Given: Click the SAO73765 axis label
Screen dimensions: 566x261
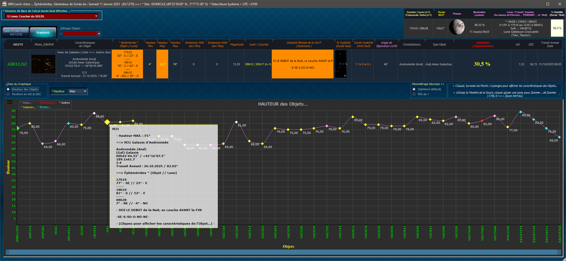Looking at the screenshot, I should [x=560, y=234].
